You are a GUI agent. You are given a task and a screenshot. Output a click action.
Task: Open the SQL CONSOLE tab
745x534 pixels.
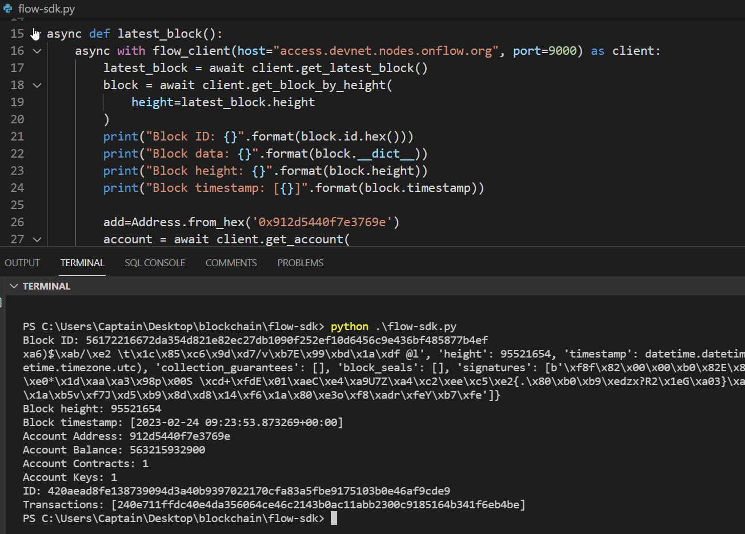tap(155, 263)
